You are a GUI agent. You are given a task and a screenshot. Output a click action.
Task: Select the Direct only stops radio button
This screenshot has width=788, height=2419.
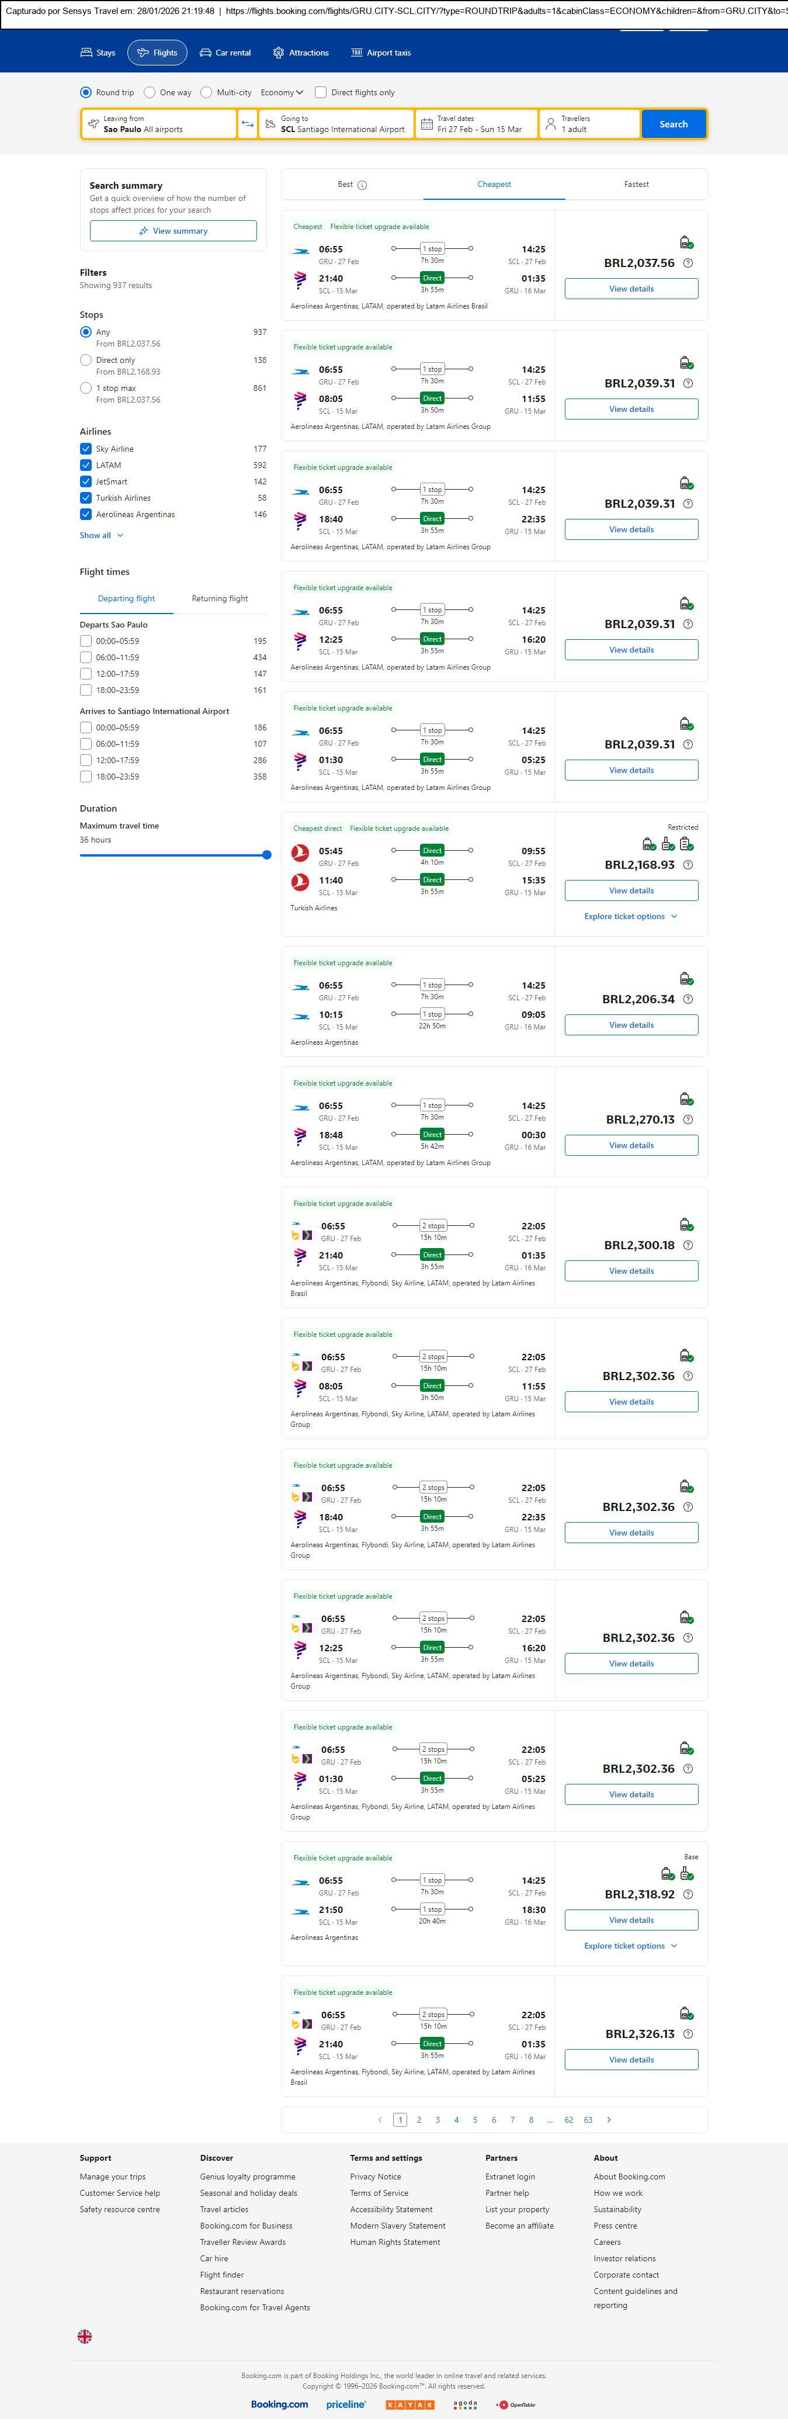(x=85, y=360)
